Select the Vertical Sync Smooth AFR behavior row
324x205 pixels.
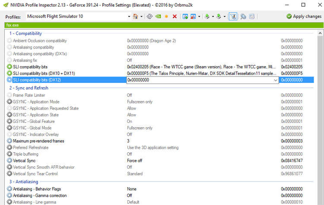coord(160,167)
